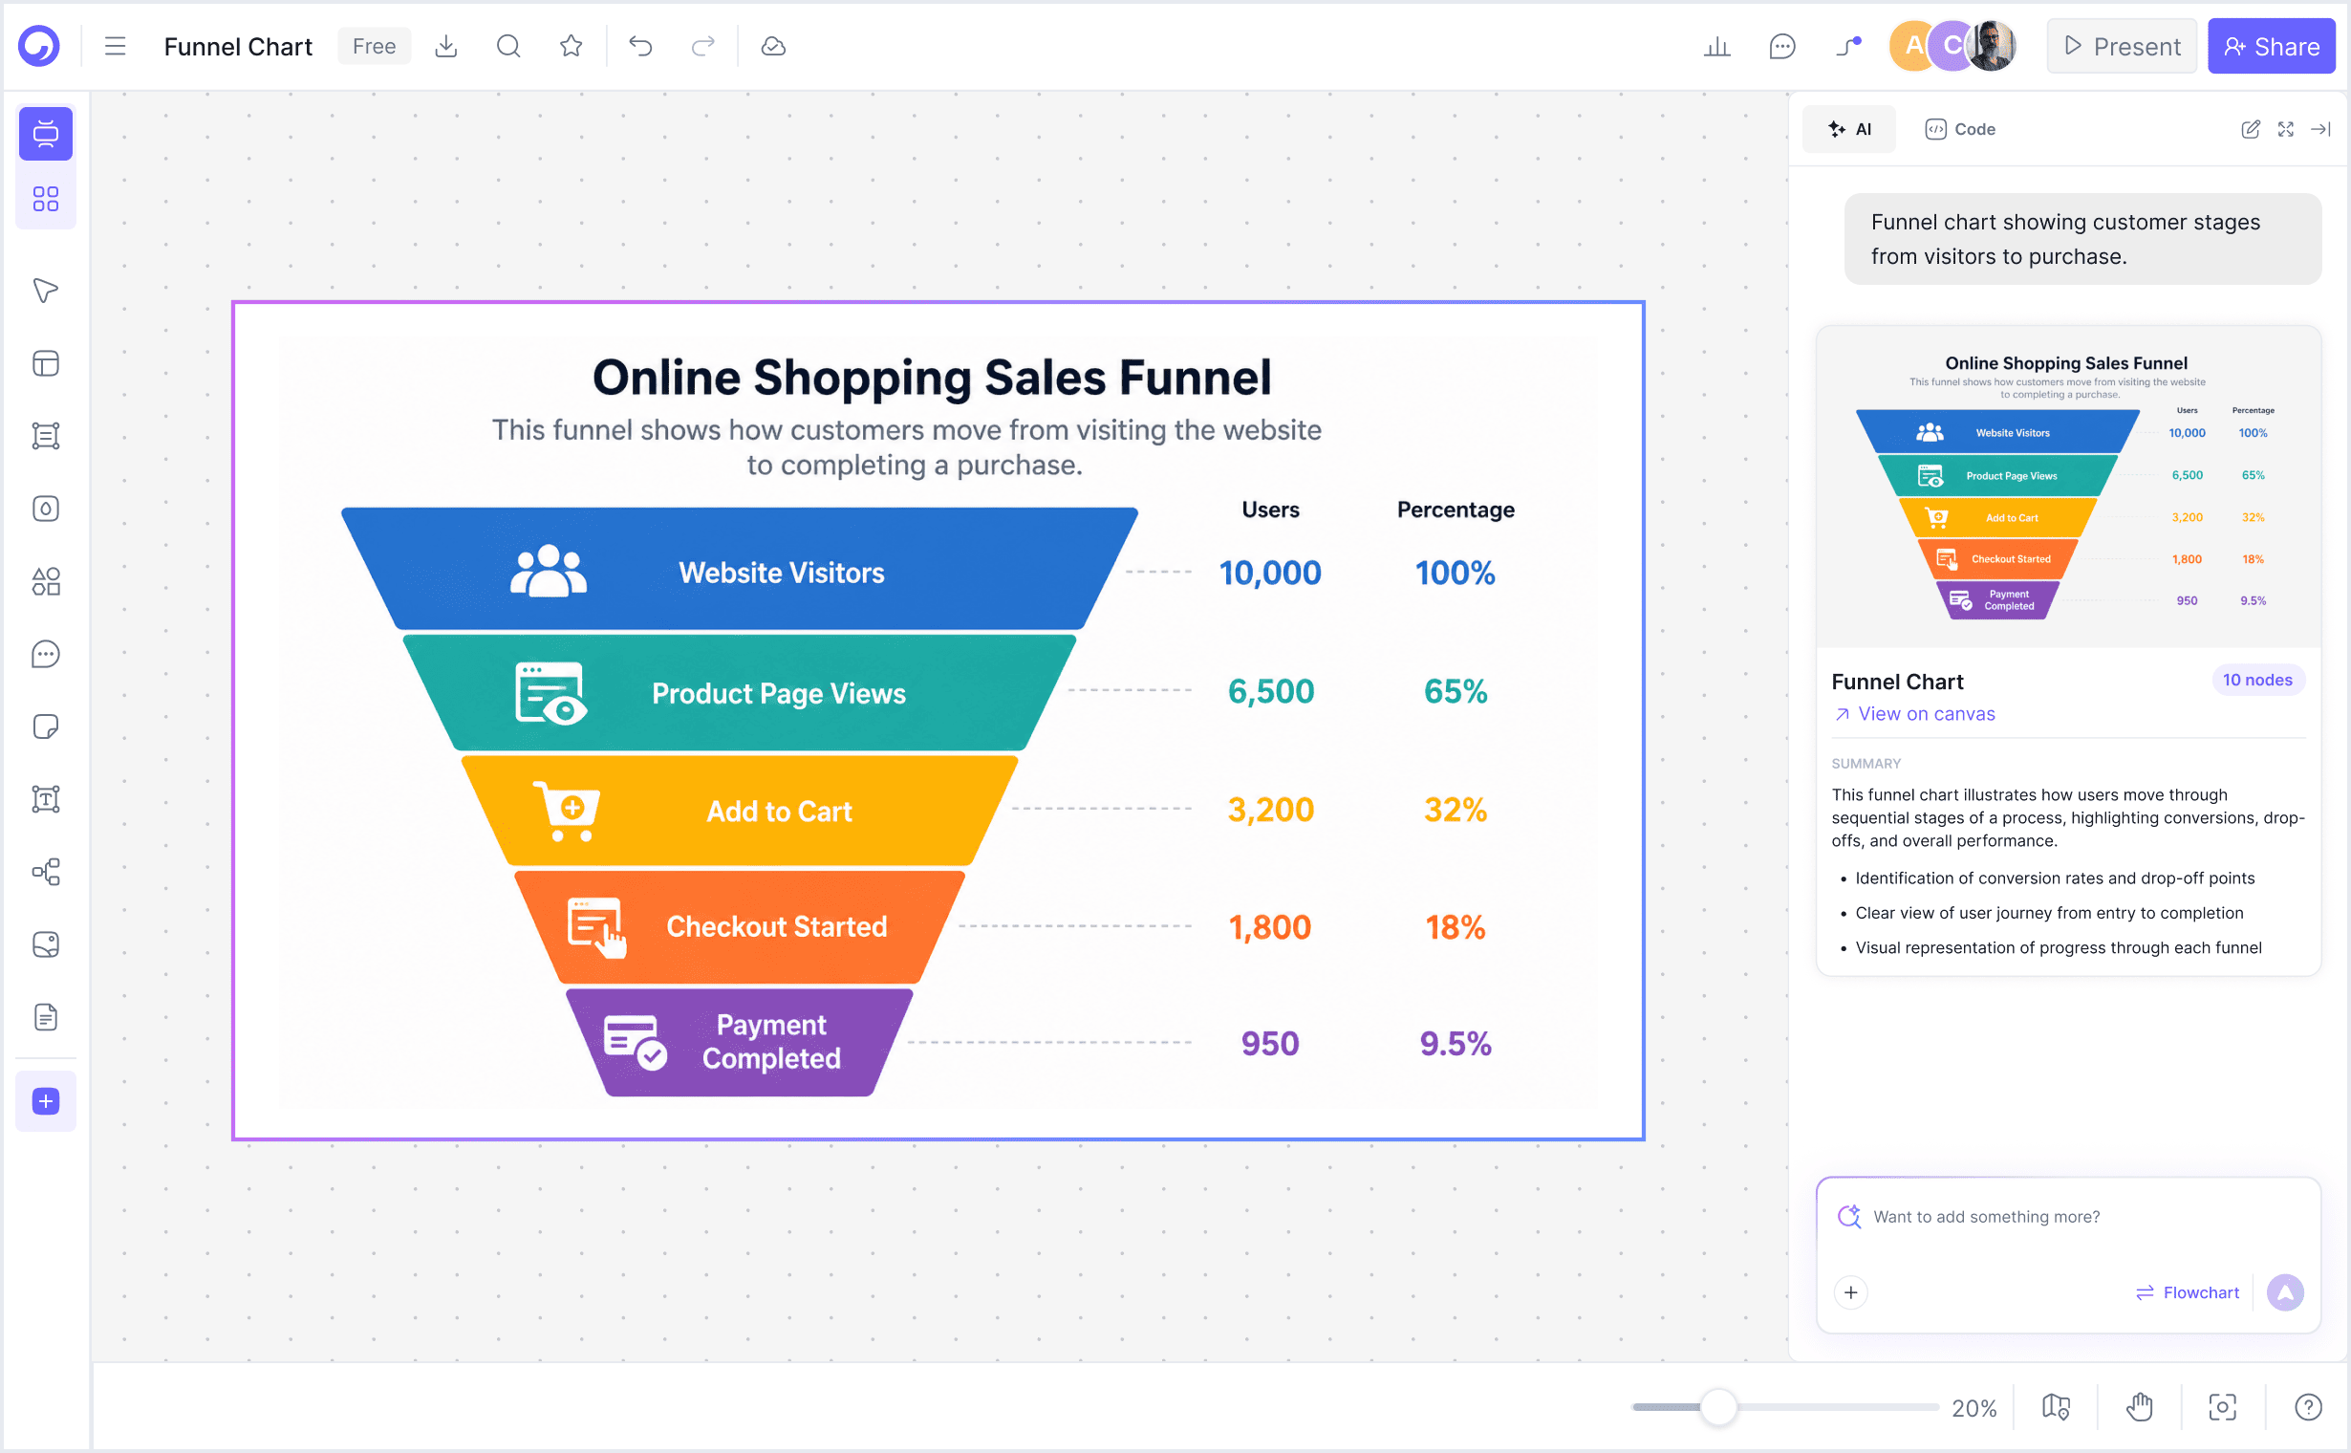Open the comments bubble in top bar
This screenshot has width=2351, height=1453.
pyautogui.click(x=1782, y=46)
